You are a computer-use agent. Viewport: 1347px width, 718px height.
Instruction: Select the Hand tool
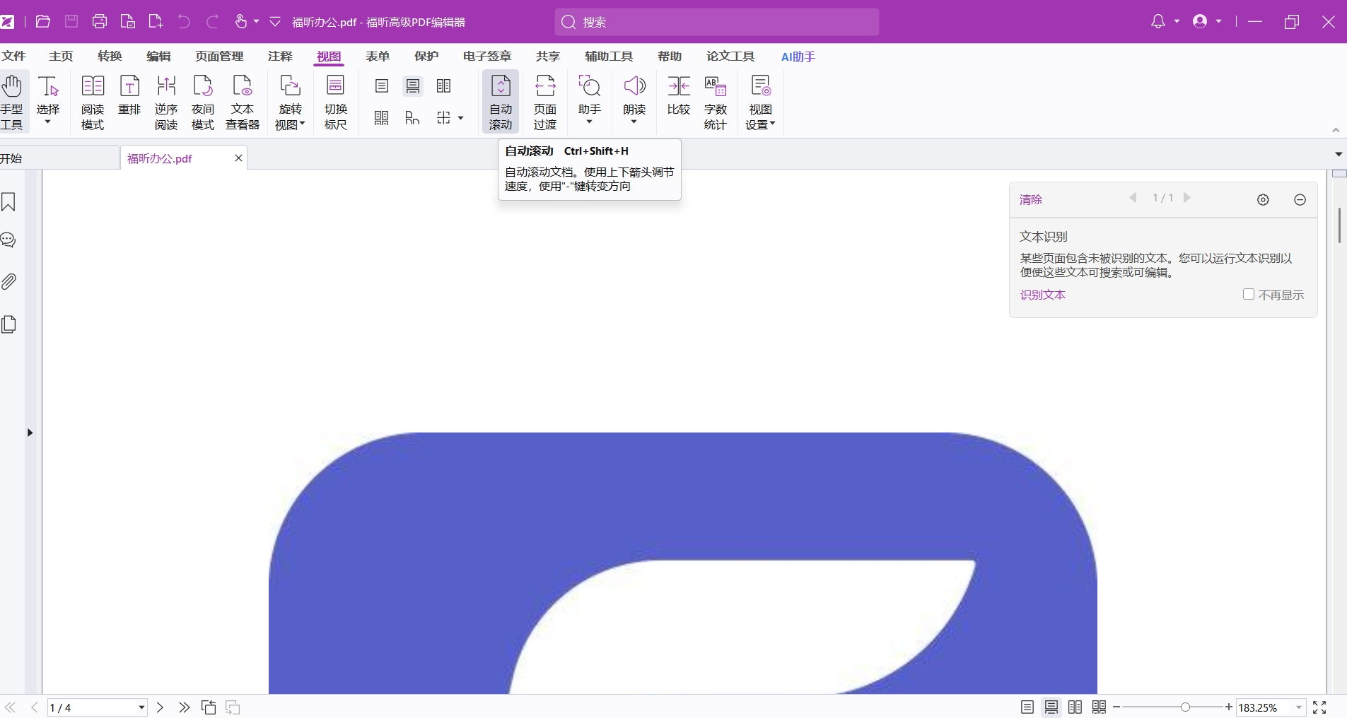click(13, 102)
